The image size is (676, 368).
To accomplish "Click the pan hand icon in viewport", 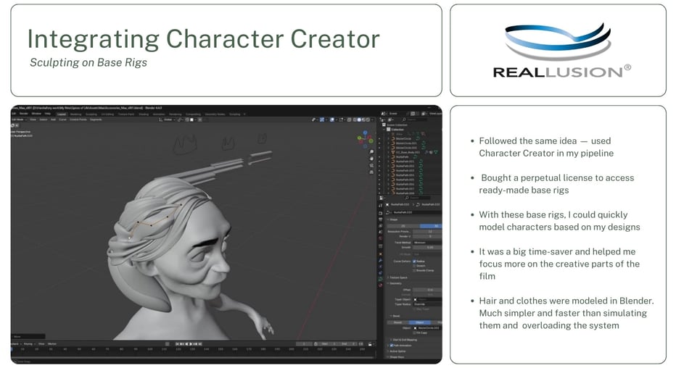I will click(371, 159).
